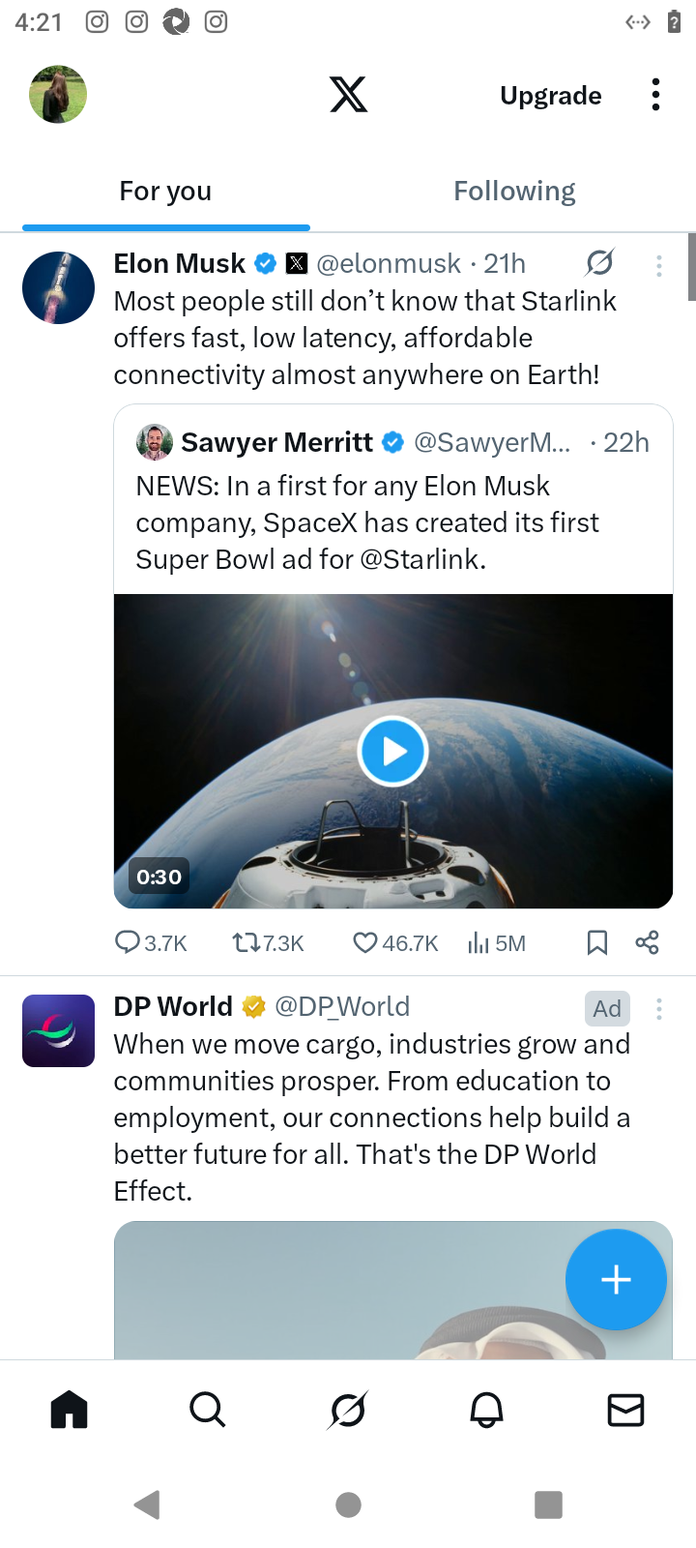Open more options on DP World ad
The width and height of the screenshot is (696, 1548).
click(x=659, y=1009)
